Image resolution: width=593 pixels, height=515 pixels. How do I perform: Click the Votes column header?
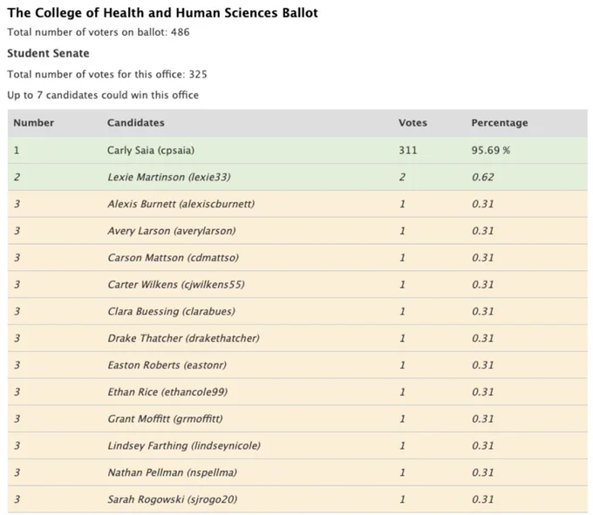(x=412, y=123)
